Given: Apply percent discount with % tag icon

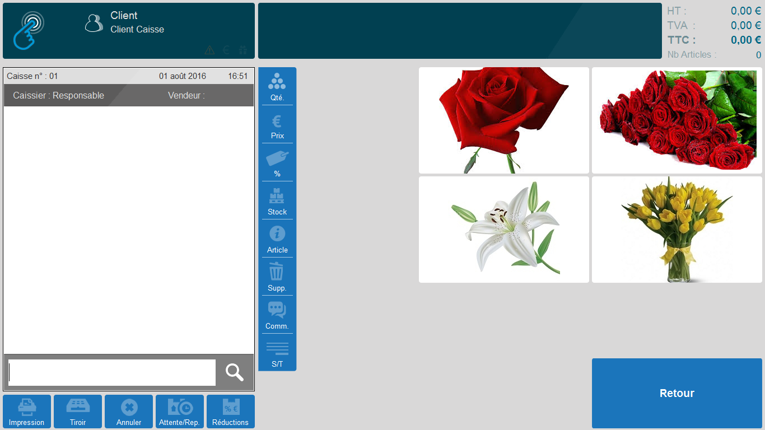Looking at the screenshot, I should click(277, 163).
